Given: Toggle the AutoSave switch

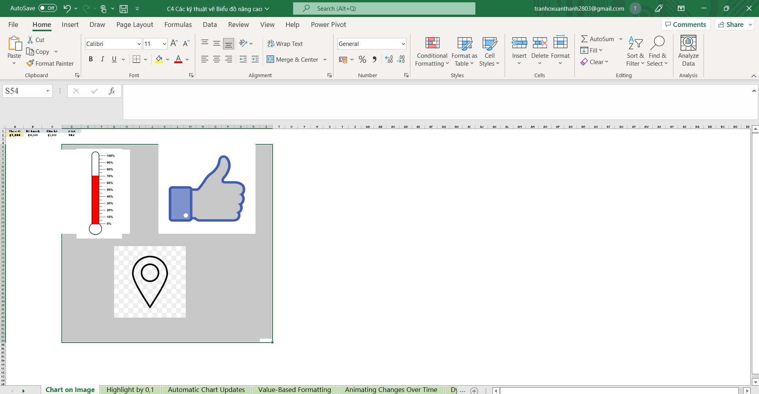Looking at the screenshot, I should (48, 8).
